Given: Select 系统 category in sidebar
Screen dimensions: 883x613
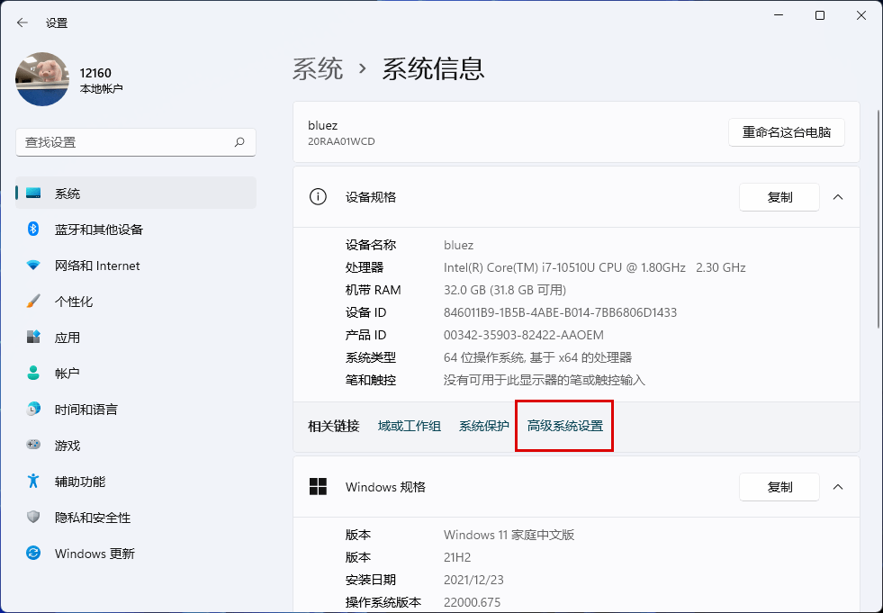Looking at the screenshot, I should point(136,194).
